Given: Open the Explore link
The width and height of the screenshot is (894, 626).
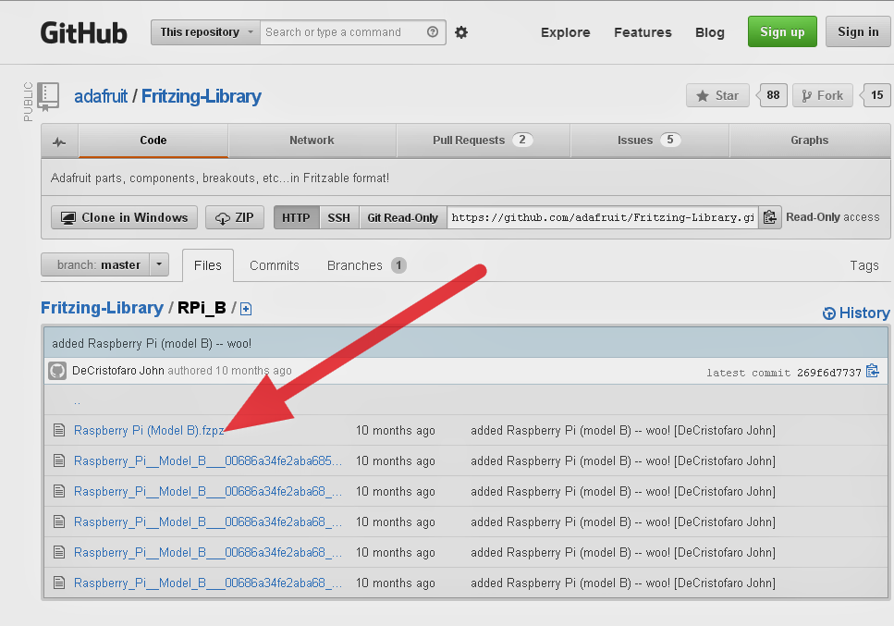Looking at the screenshot, I should point(566,32).
